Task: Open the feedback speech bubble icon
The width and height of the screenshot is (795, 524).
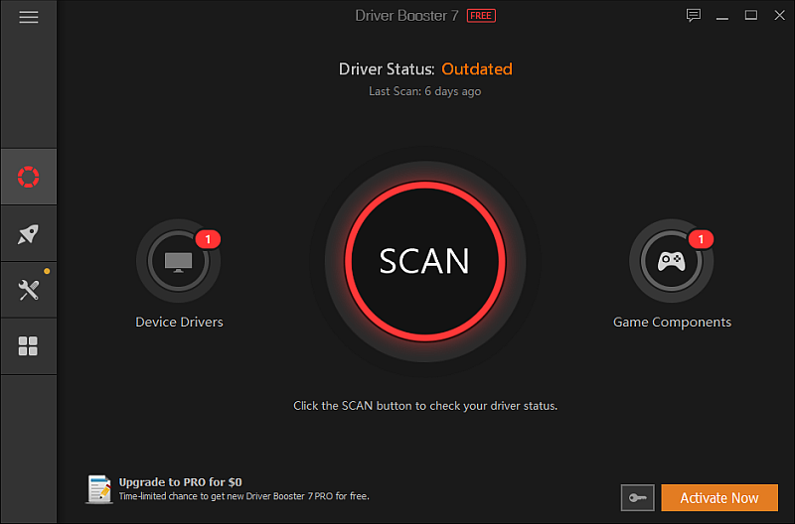Action: pyautogui.click(x=693, y=15)
